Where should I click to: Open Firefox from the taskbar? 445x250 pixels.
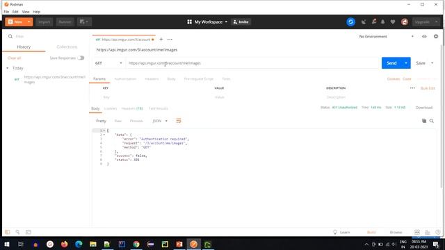click(65, 244)
